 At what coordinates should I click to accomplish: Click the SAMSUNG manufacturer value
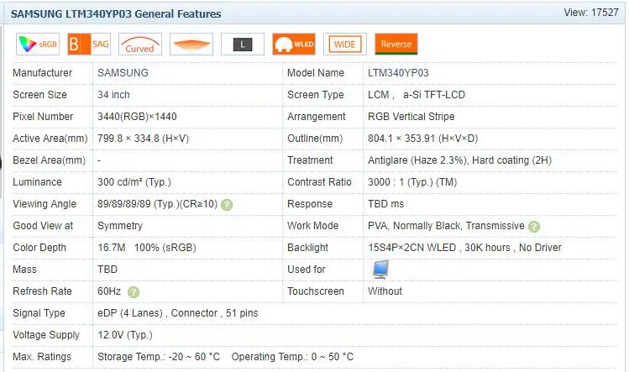123,73
